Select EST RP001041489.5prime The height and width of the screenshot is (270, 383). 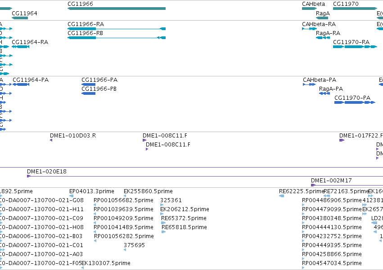pos(95,232)
